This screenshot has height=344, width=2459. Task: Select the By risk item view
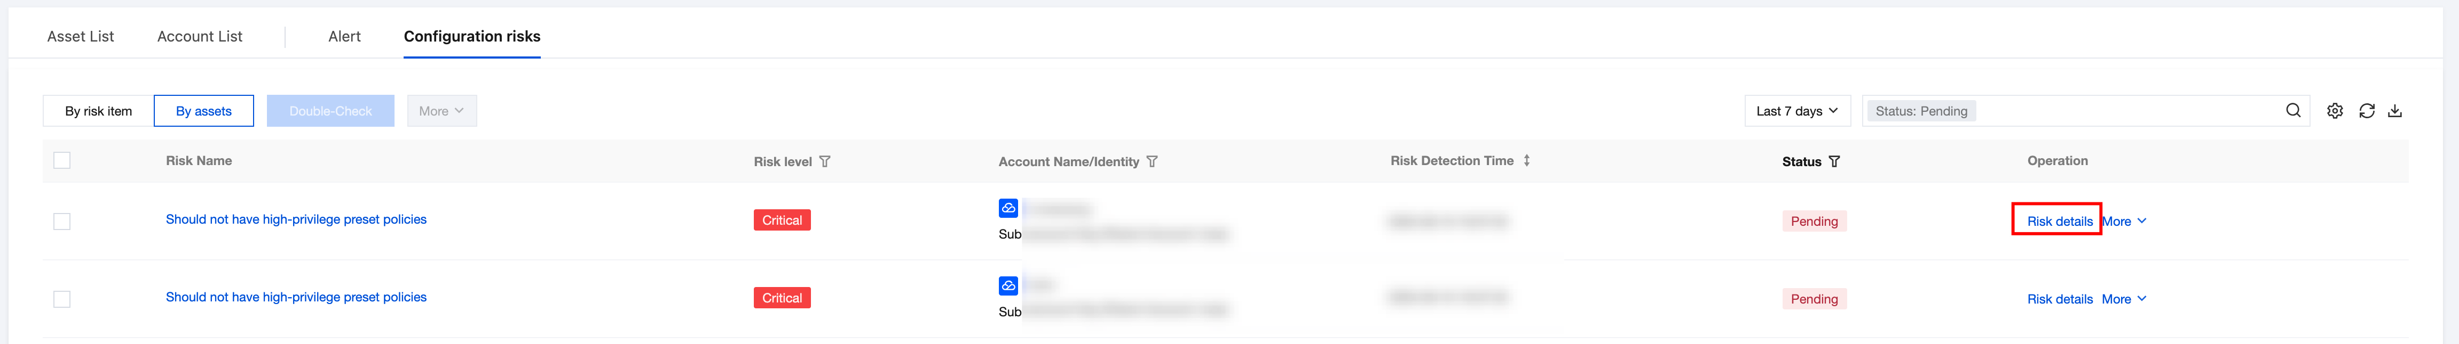(98, 111)
